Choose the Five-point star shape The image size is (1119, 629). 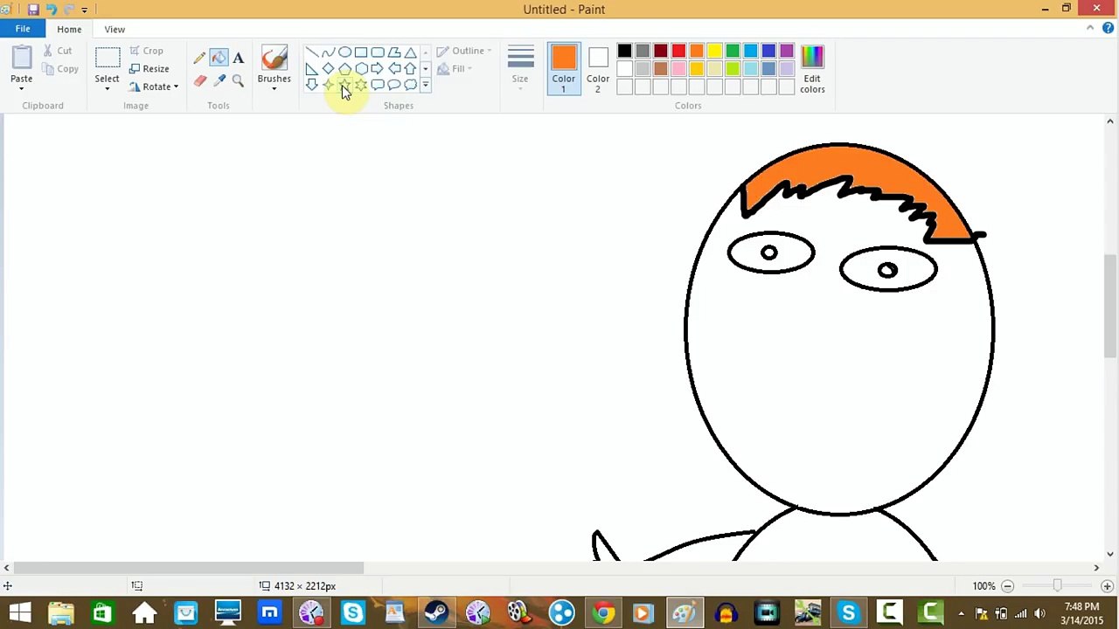344,85
